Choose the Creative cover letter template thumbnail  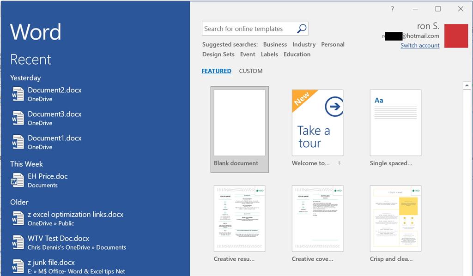coord(317,218)
